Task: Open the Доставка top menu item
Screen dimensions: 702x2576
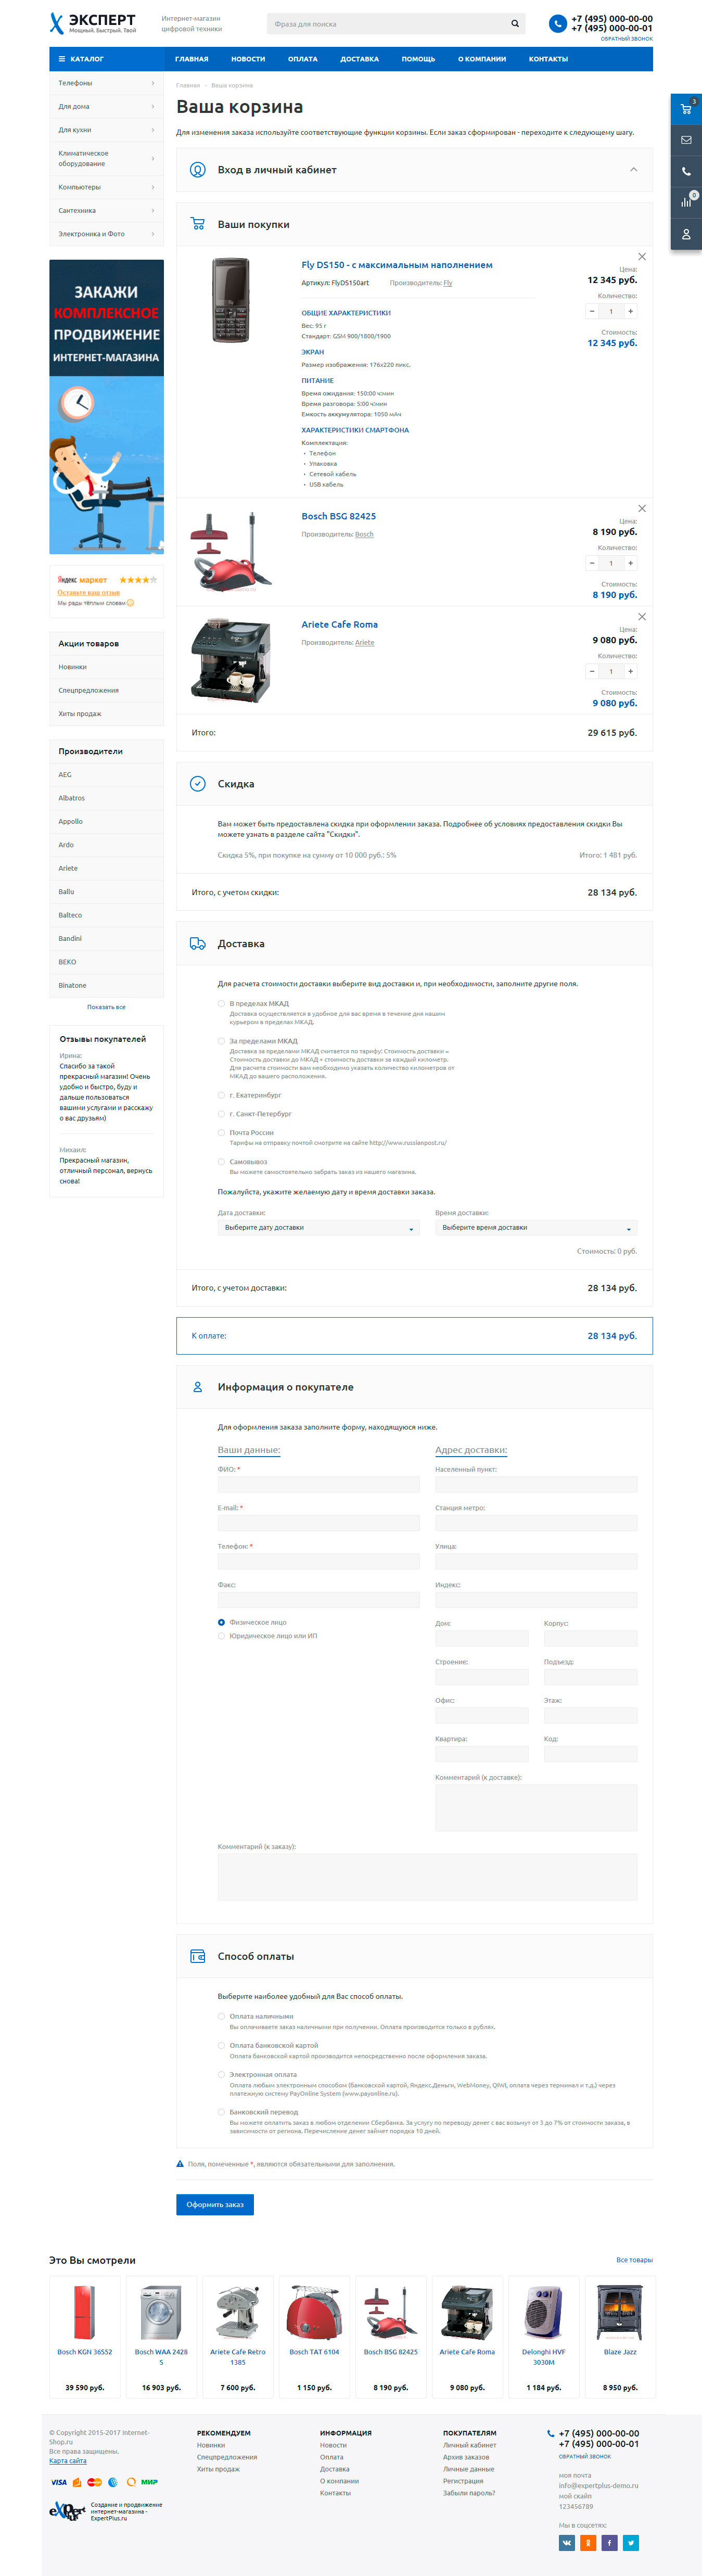Action: pos(359,59)
